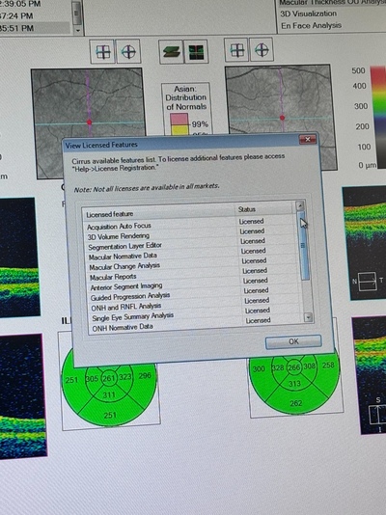This screenshot has height=515, width=386.
Task: Select En Face Analysis entry
Action: tap(311, 26)
